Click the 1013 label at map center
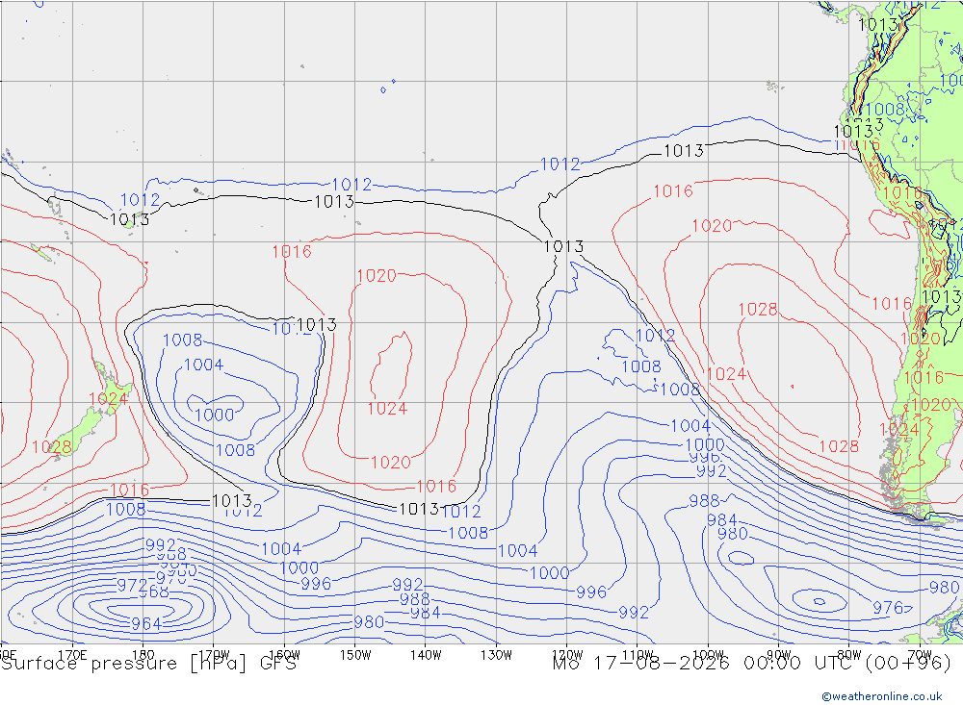The width and height of the screenshot is (963, 705). 563,246
